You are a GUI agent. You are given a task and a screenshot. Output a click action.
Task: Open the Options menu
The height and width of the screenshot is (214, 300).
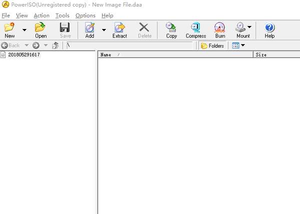click(x=85, y=15)
